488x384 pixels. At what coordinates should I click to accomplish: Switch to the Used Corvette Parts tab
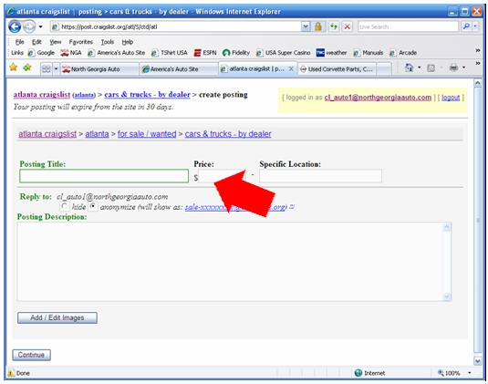pyautogui.click(x=337, y=69)
